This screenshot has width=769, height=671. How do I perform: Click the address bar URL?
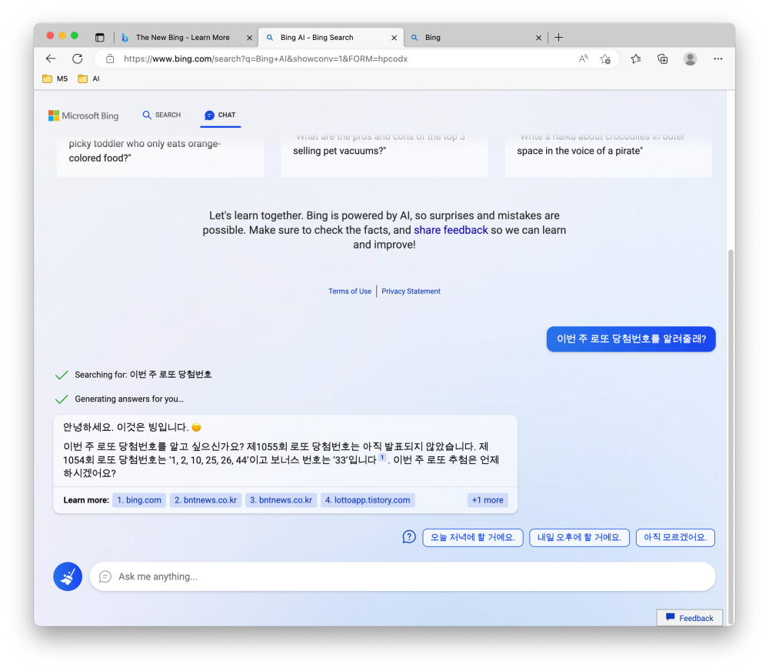(x=265, y=59)
